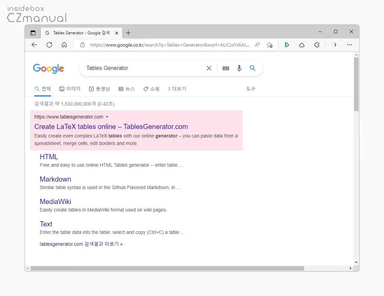Open the MediaWiki sitelink
The image size is (384, 296).
55,202
